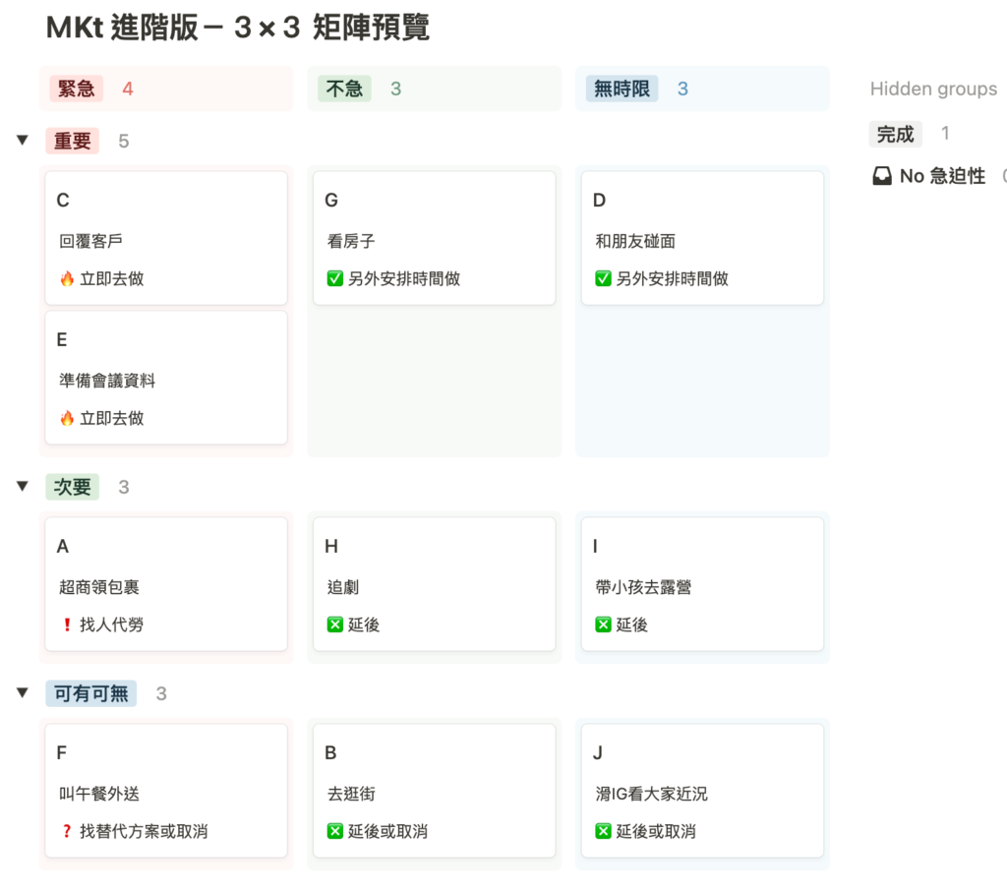Screen dimensions: 1007x892
Task: Click the 和朋友碰面 text
Action: pyautogui.click(x=636, y=242)
